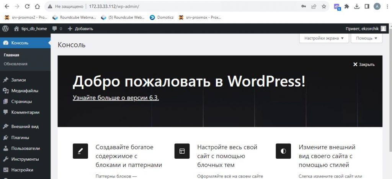
Task: Go to Медиафайлы in the sidebar
Action: 24,91
